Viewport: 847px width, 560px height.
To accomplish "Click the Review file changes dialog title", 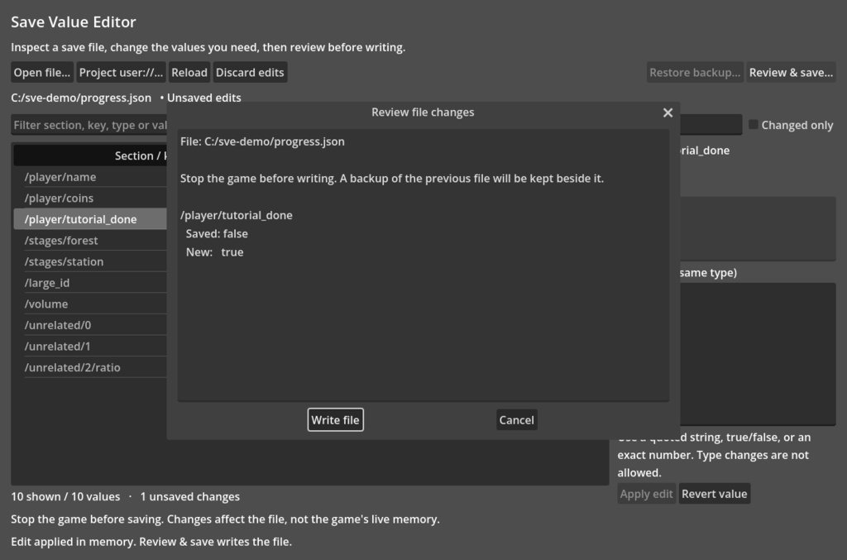I will click(423, 112).
